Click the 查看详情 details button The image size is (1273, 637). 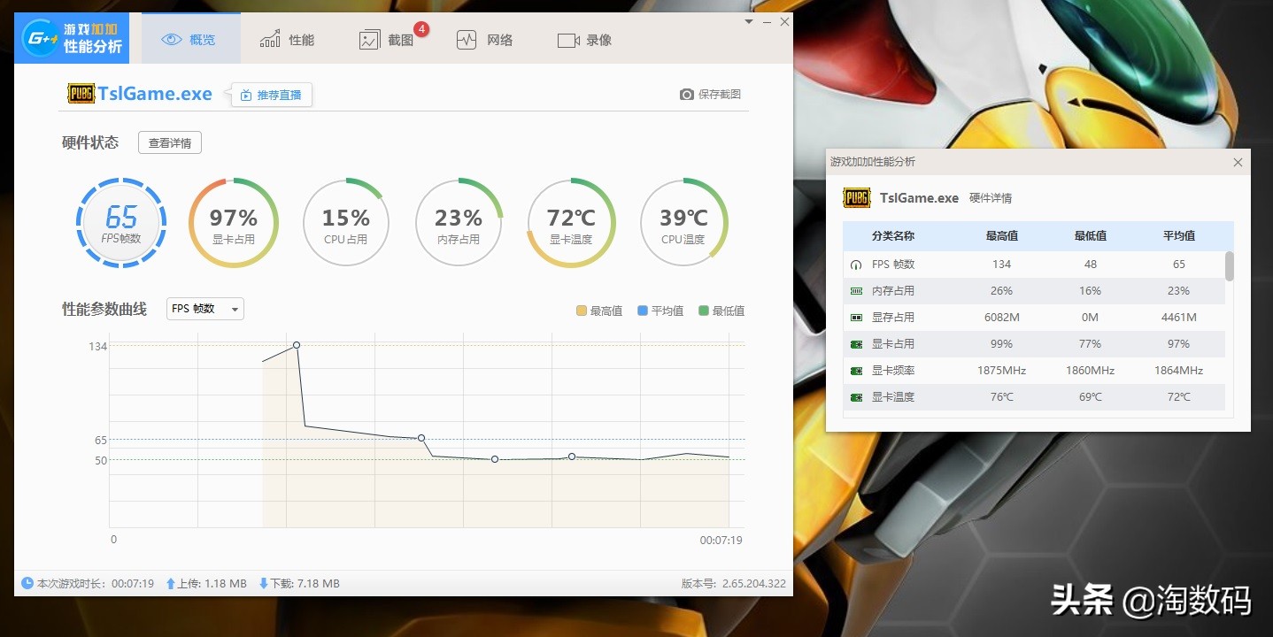169,142
